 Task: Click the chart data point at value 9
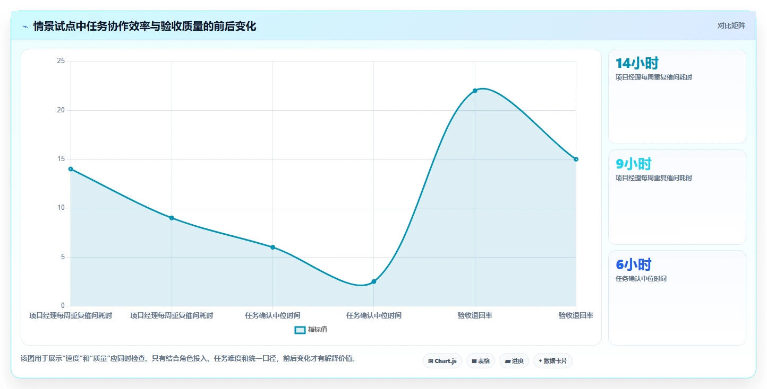tap(172, 218)
